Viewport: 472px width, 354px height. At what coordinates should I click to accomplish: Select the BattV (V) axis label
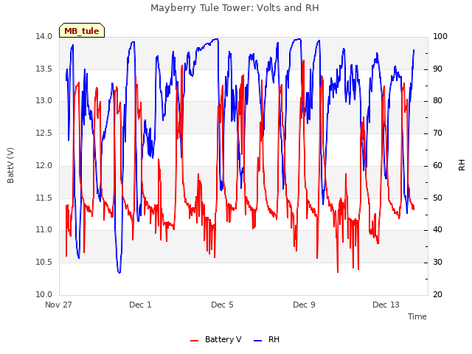[10, 165]
